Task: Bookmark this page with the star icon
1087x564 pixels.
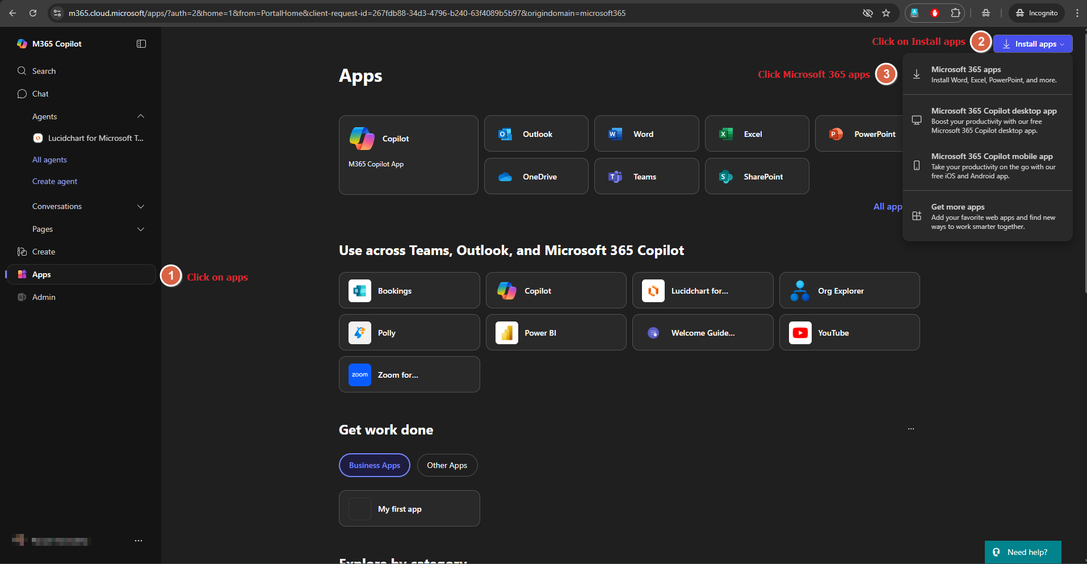Action: point(886,13)
